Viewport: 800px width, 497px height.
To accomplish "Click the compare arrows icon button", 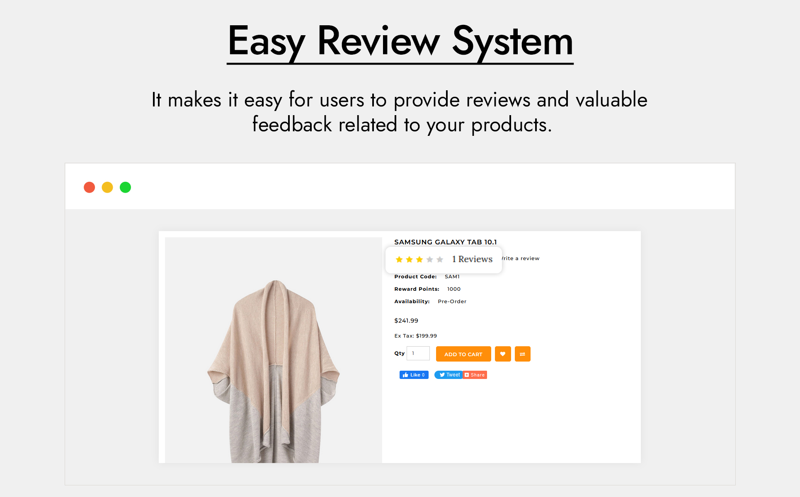I will 522,354.
